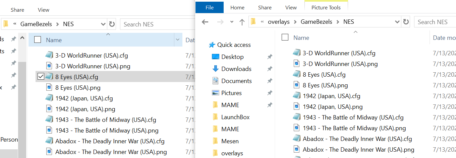Open Quick access in navigation pane

point(234,45)
